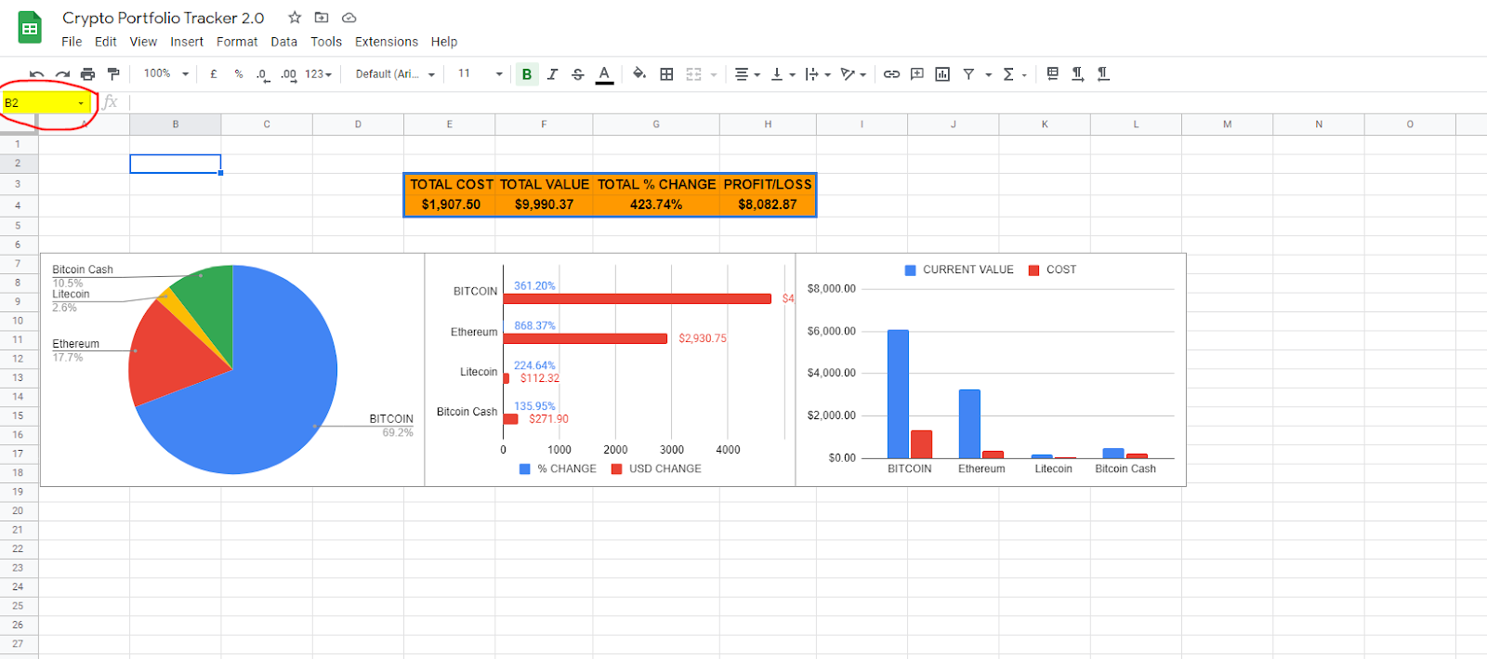This screenshot has width=1487, height=659.
Task: Toggle strikethrough formatting
Action: click(578, 74)
